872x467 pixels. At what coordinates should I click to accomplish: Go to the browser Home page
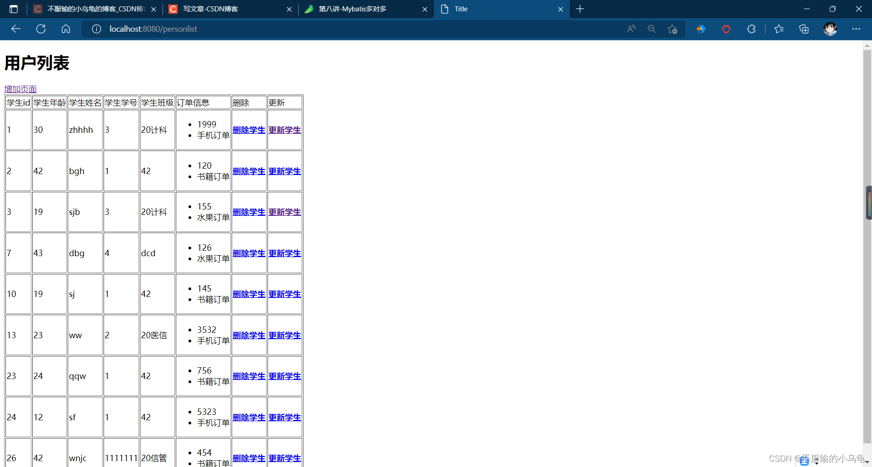(66, 29)
